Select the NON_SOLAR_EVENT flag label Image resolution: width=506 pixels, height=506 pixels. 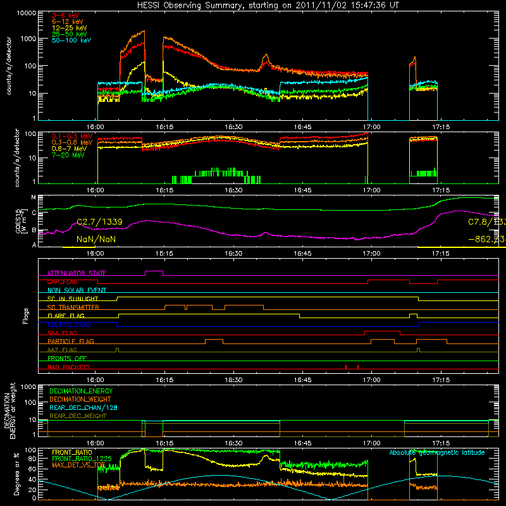point(77,290)
